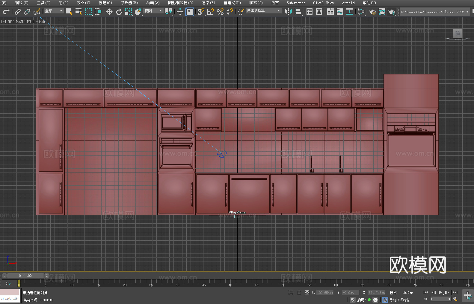
Task: Activate the Select Object cursor tool
Action: [69, 12]
